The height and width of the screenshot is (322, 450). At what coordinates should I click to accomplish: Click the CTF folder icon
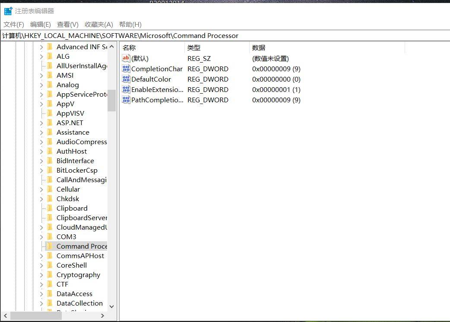click(50, 284)
